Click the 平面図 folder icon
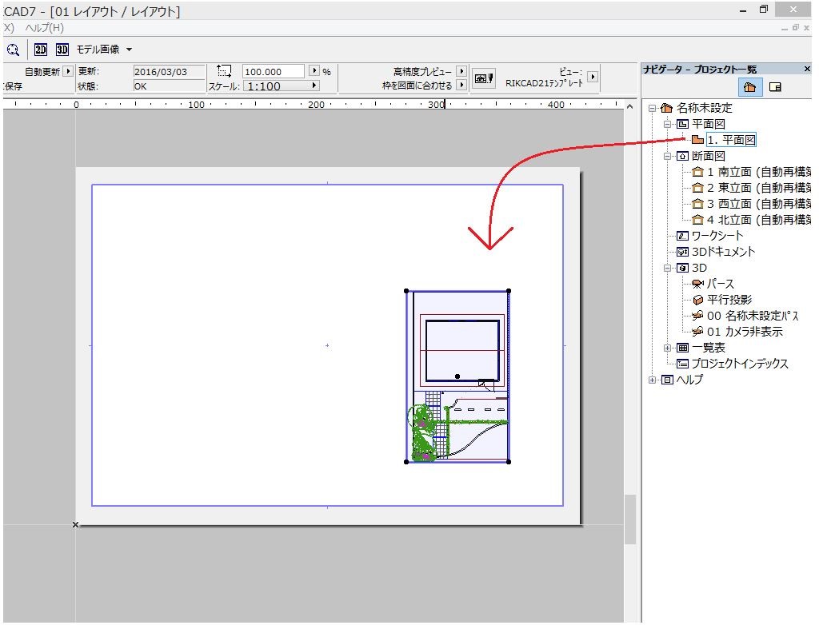The width and height of the screenshot is (819, 625). pos(682,124)
